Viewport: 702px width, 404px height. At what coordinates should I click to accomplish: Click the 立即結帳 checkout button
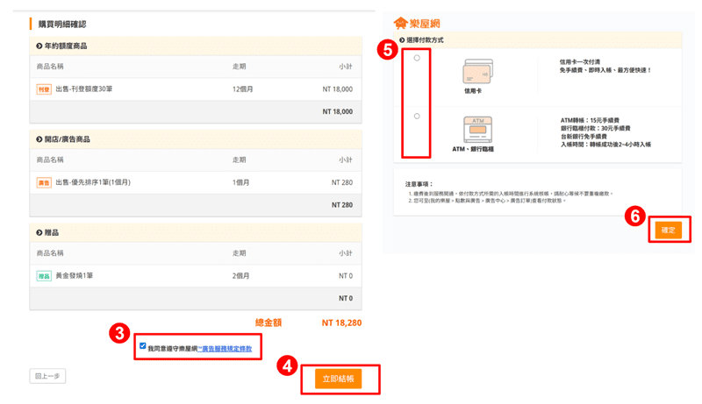pos(339,379)
